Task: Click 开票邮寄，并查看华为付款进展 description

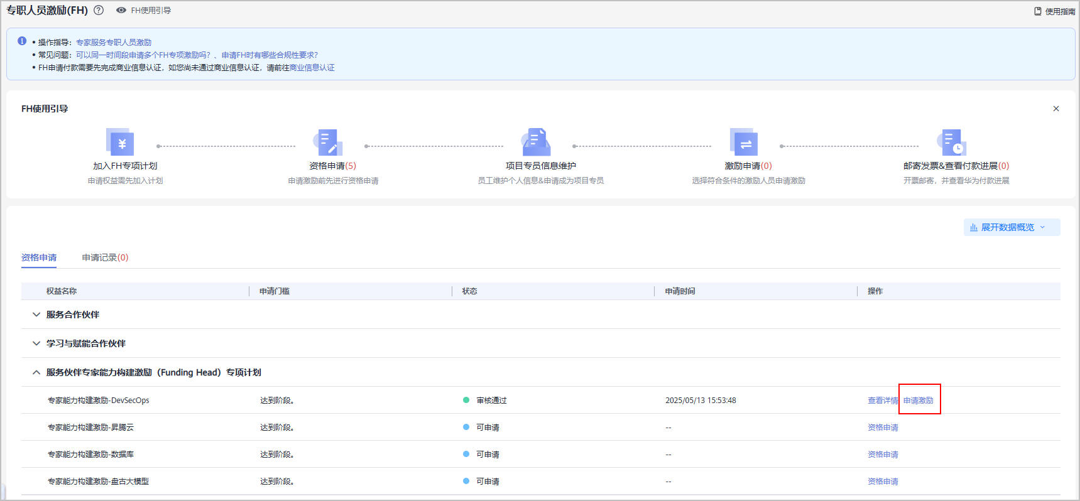Action: [956, 181]
